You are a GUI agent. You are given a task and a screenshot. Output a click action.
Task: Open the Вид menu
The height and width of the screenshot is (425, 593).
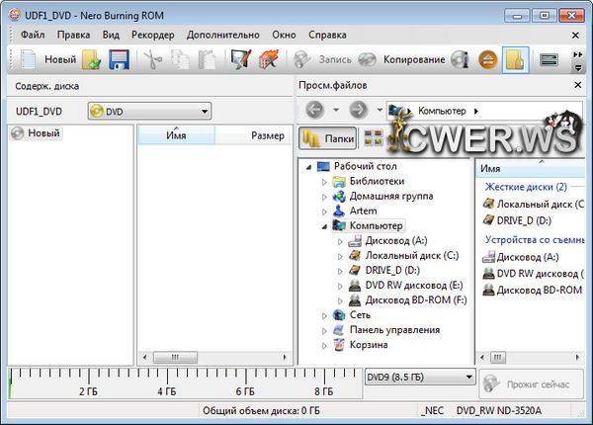111,35
